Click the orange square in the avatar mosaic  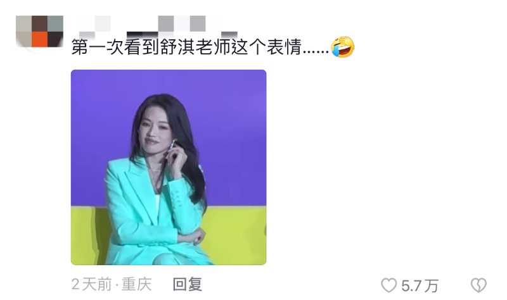tap(39, 40)
